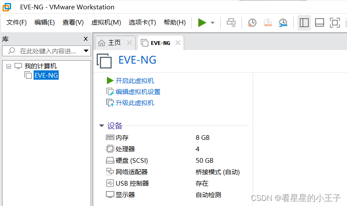The height and width of the screenshot is (206, 347).
Task: Click the 编辑虚拟机设置 link
Action: tap(138, 92)
